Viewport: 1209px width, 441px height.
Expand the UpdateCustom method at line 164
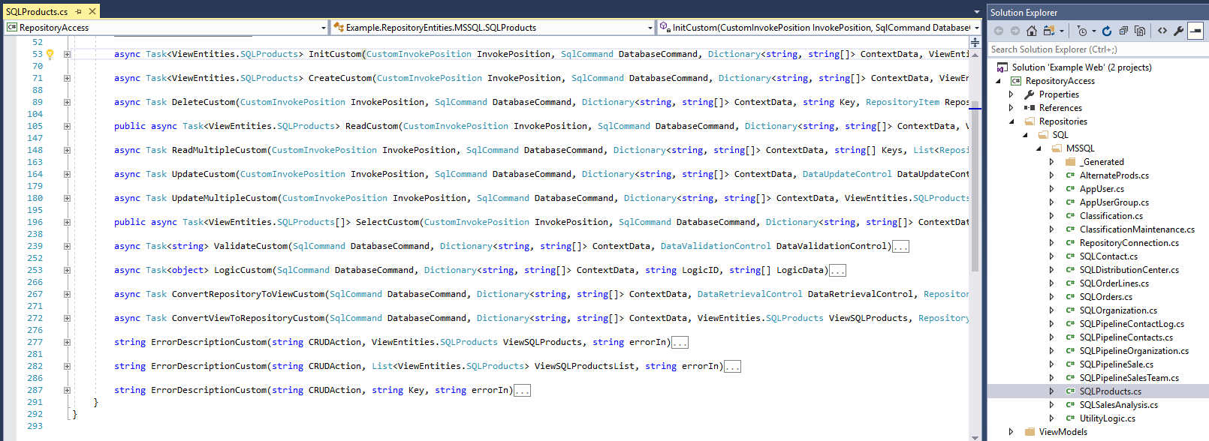click(x=67, y=174)
